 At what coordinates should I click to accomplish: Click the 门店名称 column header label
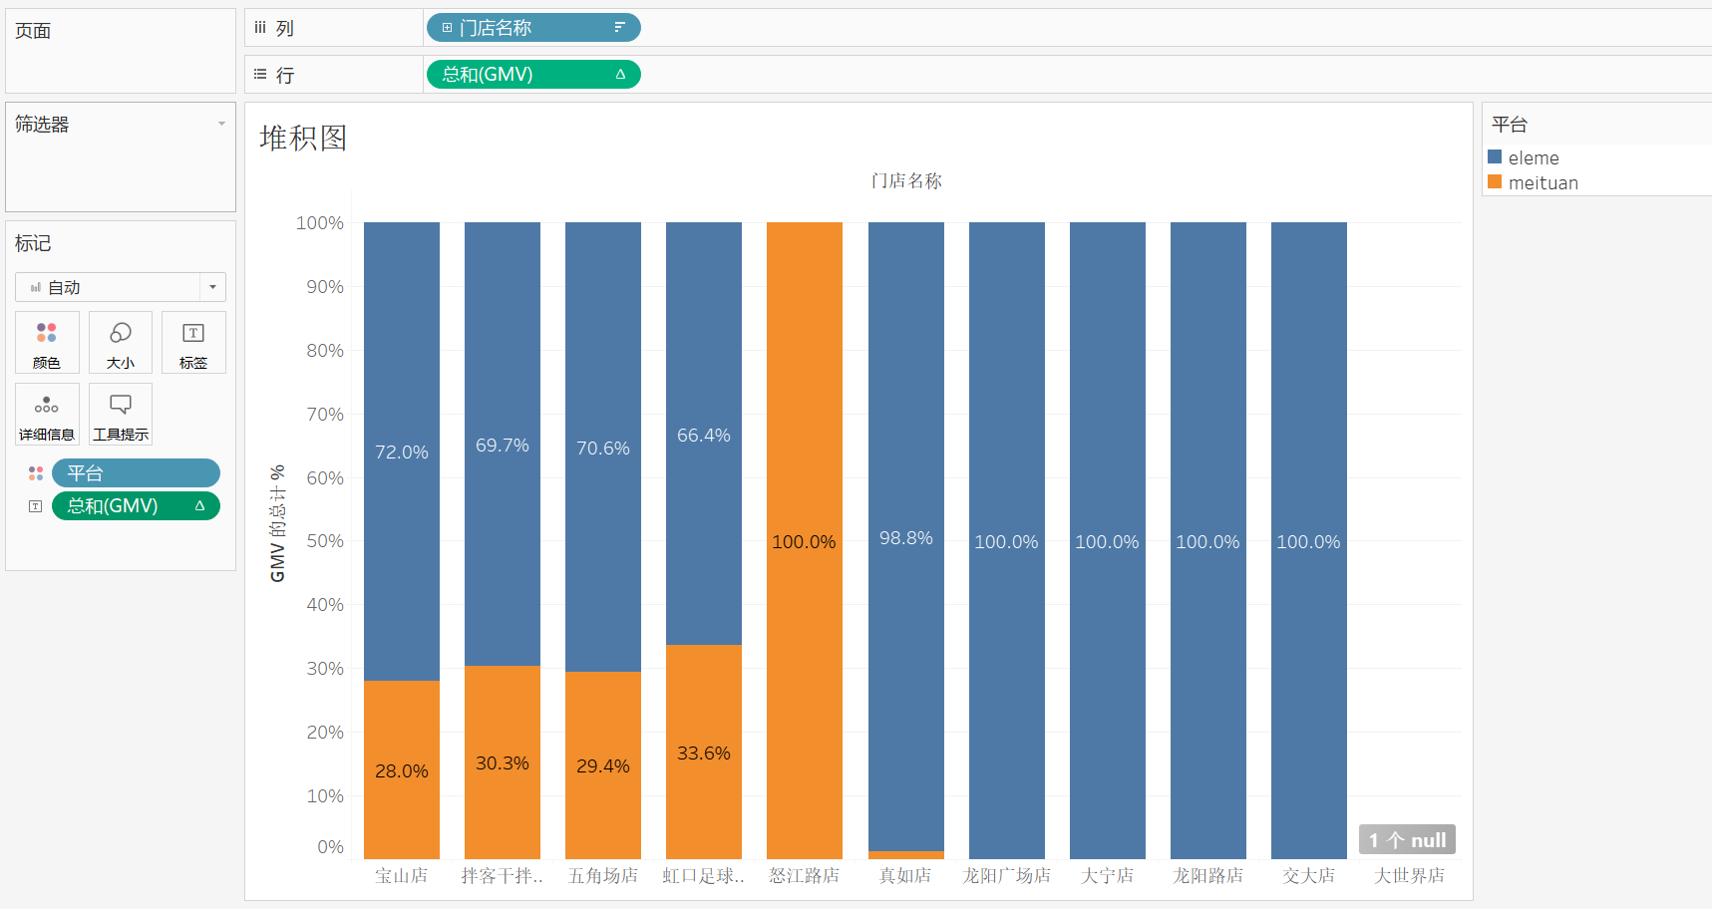[906, 180]
